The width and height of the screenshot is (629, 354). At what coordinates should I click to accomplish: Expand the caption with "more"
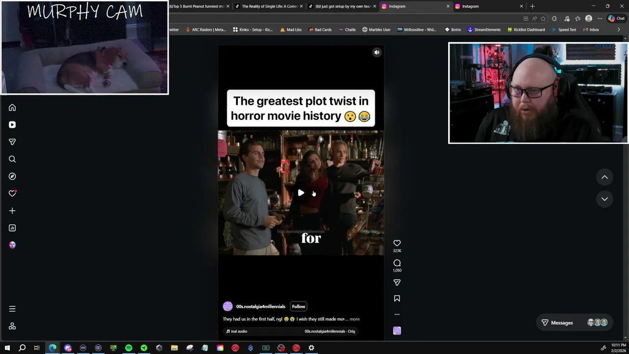tap(354, 319)
